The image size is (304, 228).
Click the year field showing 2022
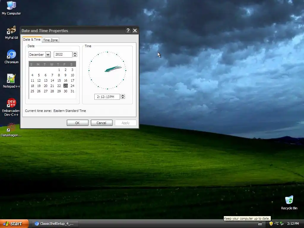tap(63, 55)
